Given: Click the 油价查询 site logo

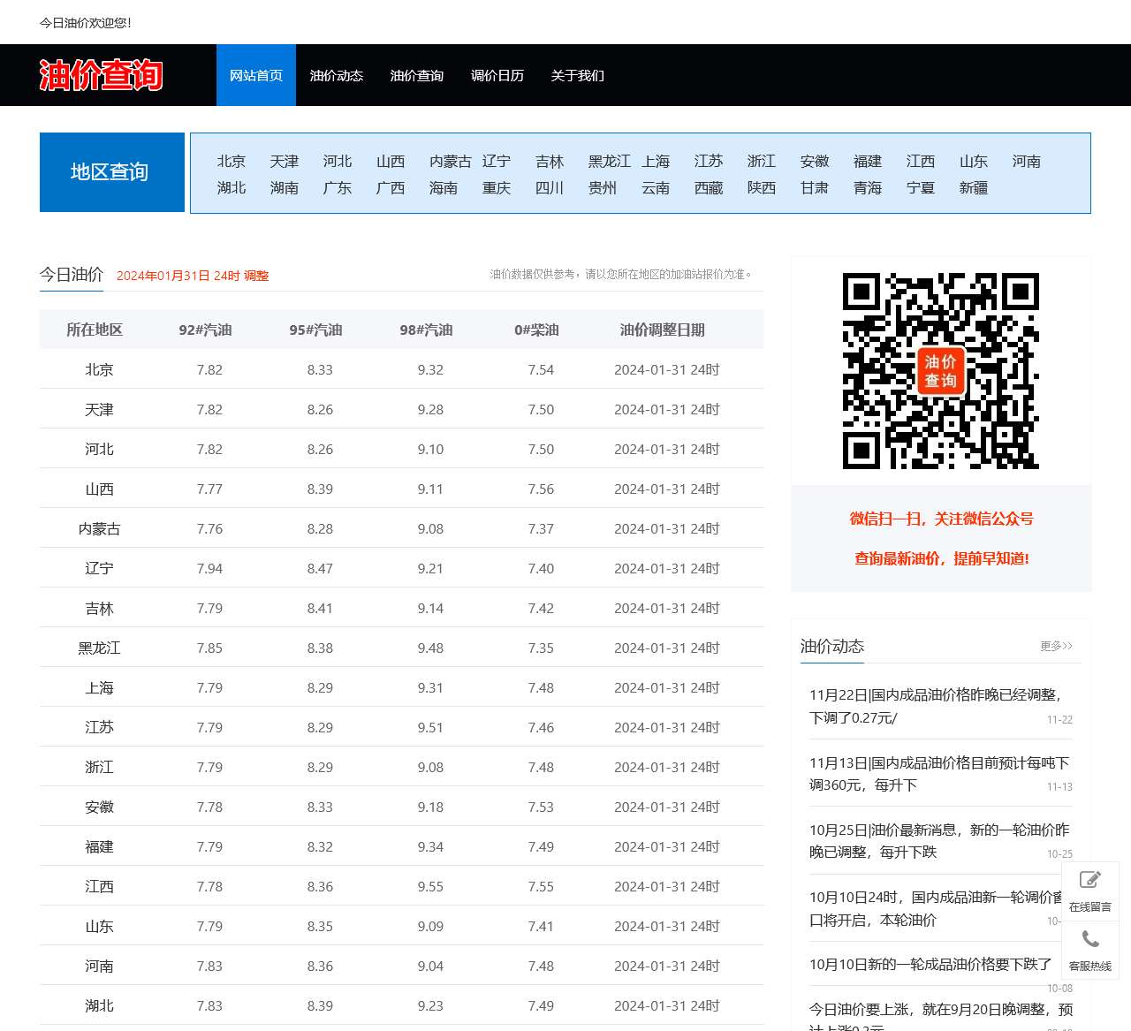Looking at the screenshot, I should click(x=101, y=76).
